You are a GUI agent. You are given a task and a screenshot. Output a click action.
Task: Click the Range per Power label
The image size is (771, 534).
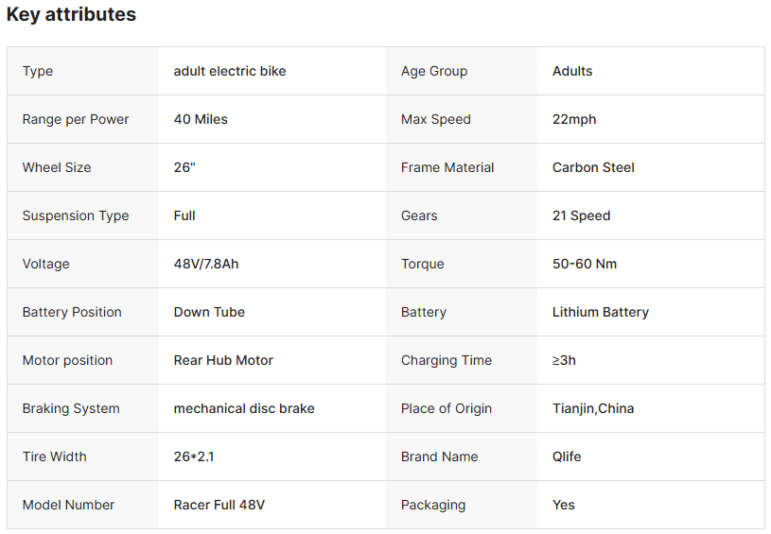click(76, 119)
